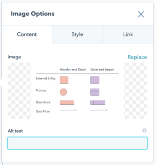Click the pink External Entity square in preview
This screenshot has height=165, width=156.
click(64, 80)
